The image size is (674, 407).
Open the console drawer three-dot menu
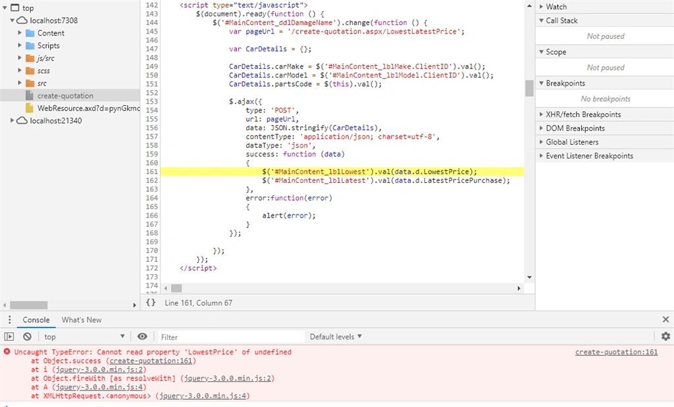(9, 320)
